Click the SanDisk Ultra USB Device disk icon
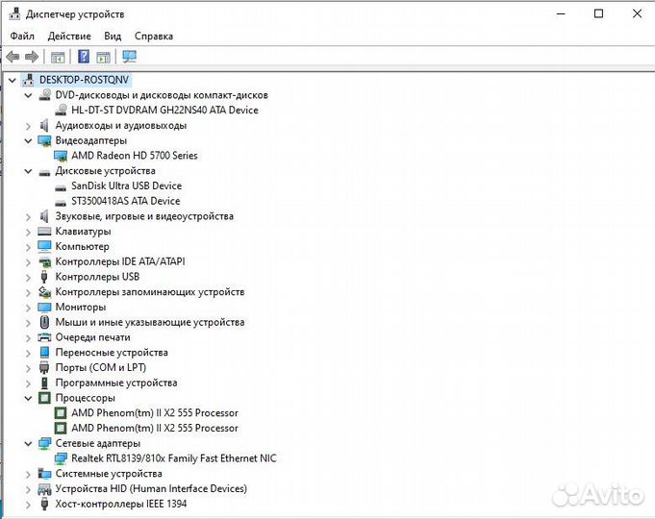This screenshot has height=519, width=655. click(61, 186)
